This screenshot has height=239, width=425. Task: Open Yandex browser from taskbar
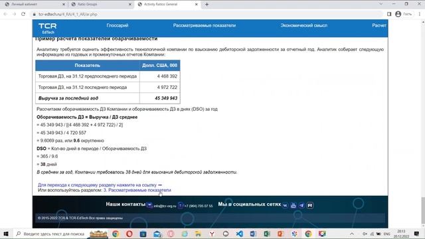(x=212, y=234)
